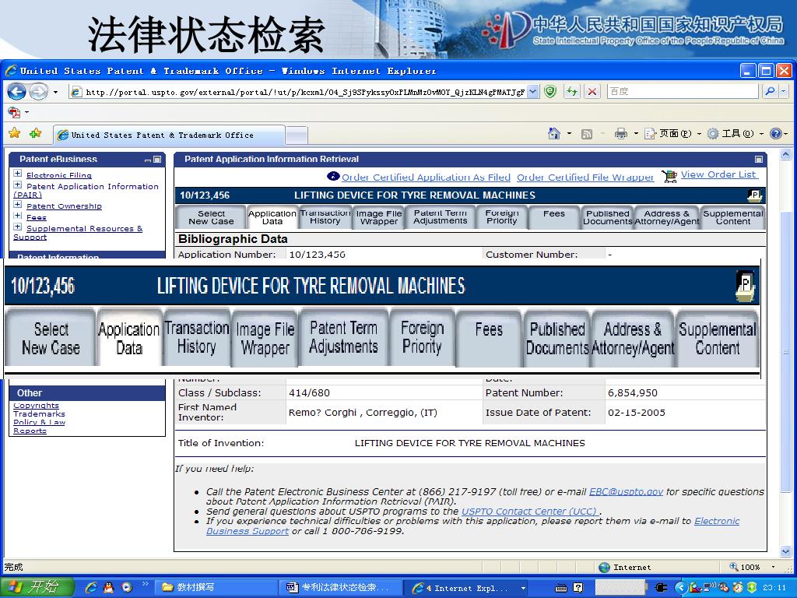The image size is (797, 598).
Task: Open the Copyrights link under Other
Action: [x=36, y=405]
